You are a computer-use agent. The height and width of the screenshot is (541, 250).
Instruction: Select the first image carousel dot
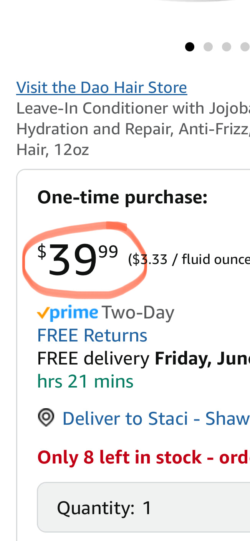click(190, 47)
